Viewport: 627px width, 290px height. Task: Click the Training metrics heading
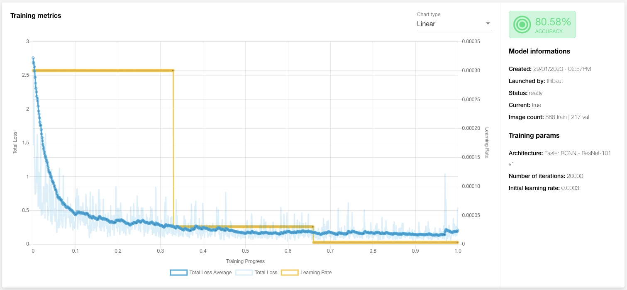36,16
